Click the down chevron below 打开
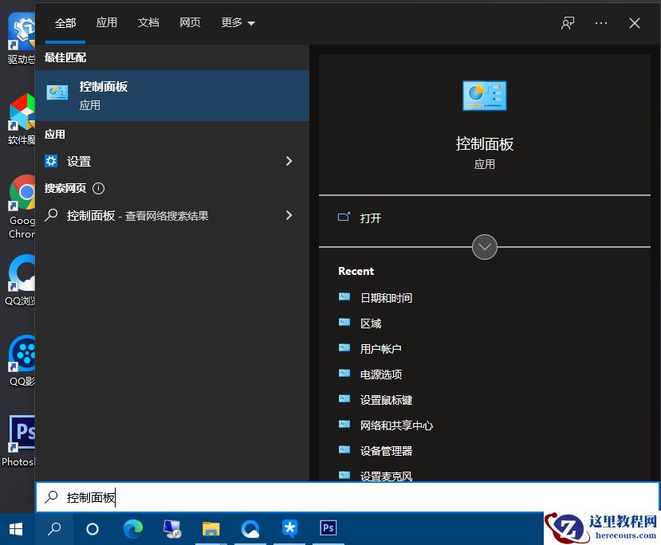This screenshot has width=661, height=545. pyautogui.click(x=485, y=247)
